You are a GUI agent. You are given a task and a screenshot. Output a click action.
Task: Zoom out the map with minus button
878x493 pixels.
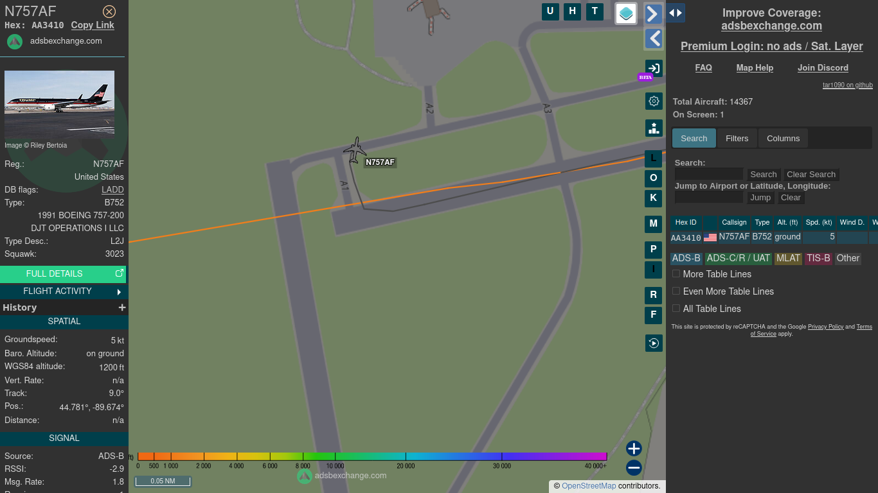pyautogui.click(x=634, y=468)
